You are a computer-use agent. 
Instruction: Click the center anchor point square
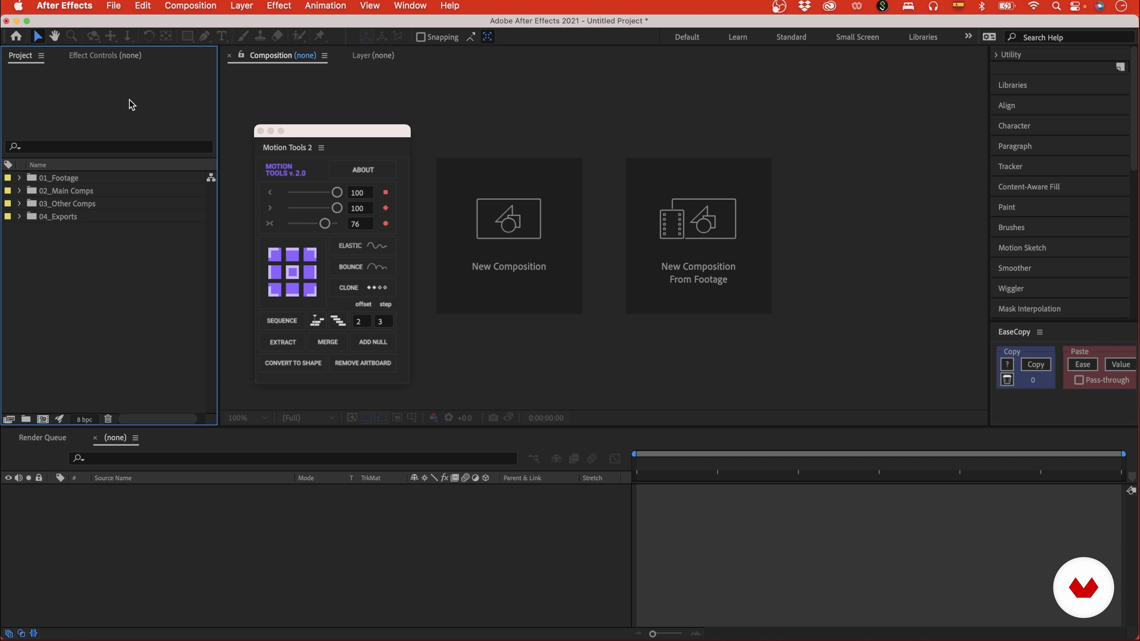tap(292, 272)
